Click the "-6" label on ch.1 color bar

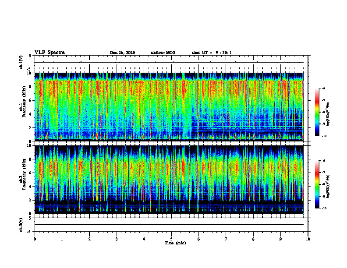point(323,88)
